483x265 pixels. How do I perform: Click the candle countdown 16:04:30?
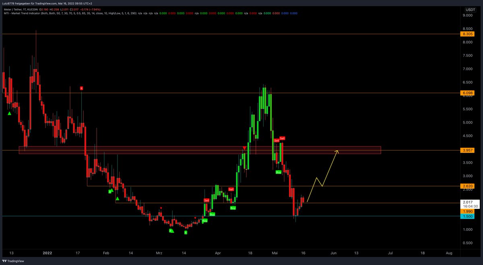coord(470,206)
